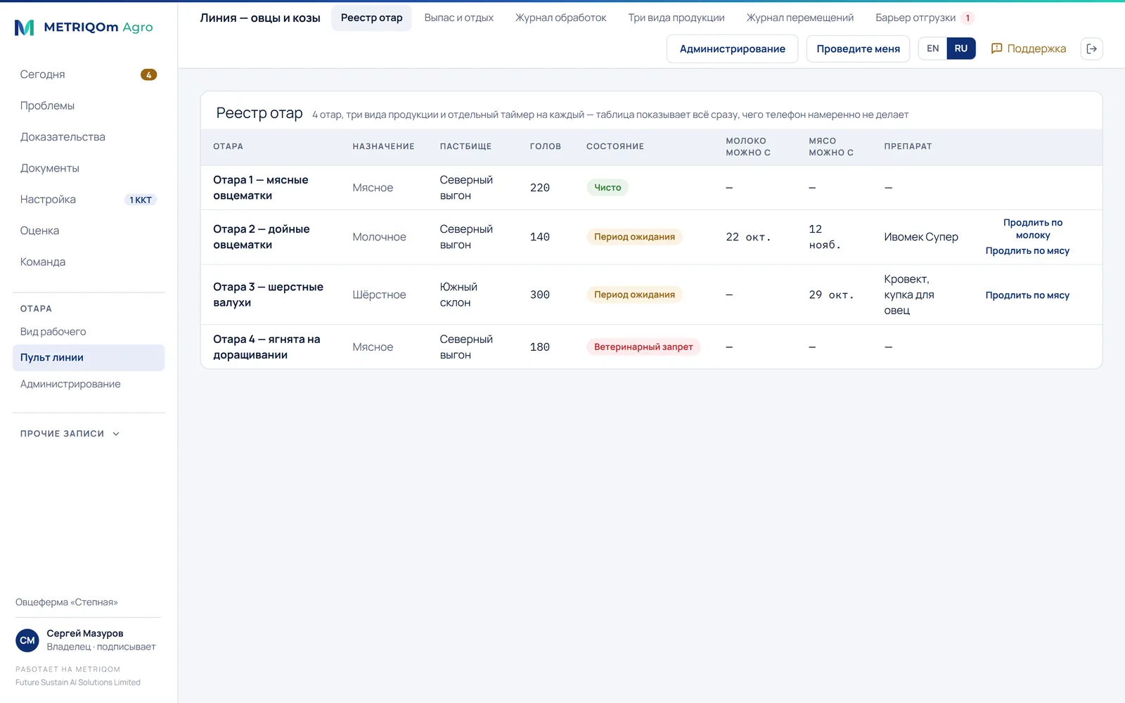
Task: Open Настройка in the sidebar
Action: [89, 200]
